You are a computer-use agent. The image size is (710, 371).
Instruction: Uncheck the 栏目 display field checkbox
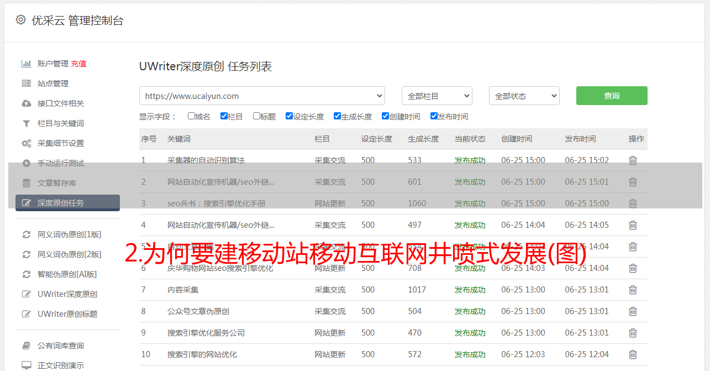click(224, 116)
